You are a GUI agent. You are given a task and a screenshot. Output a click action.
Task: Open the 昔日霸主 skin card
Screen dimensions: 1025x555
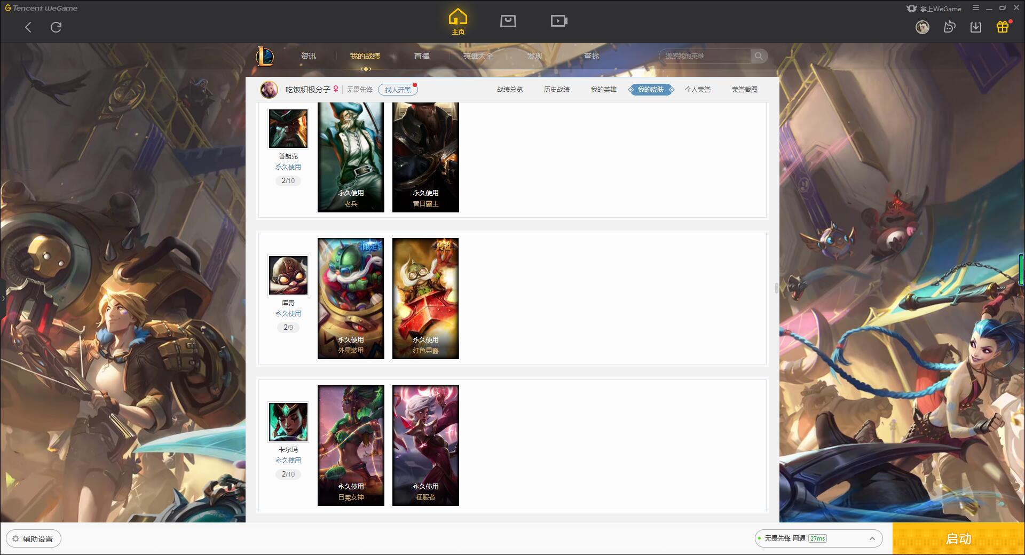(x=425, y=157)
